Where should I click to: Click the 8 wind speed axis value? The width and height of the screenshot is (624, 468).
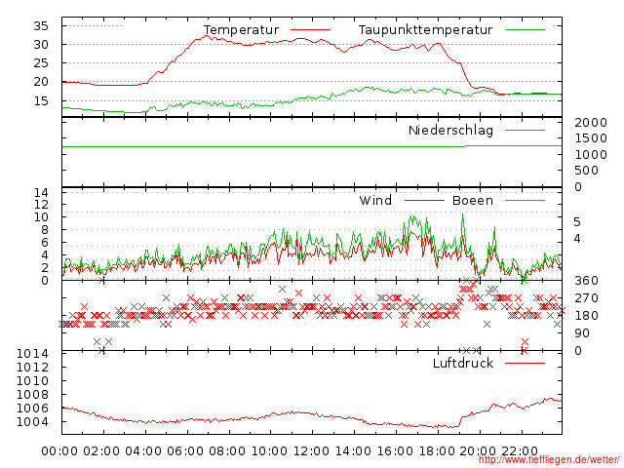coord(45,230)
